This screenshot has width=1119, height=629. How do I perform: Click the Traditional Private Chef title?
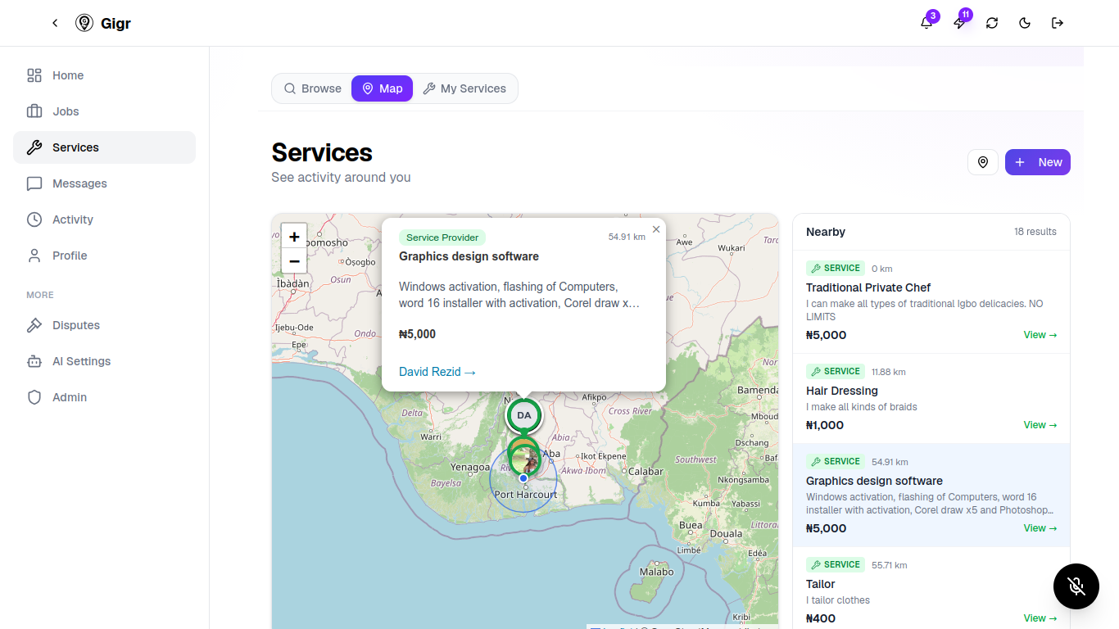(x=868, y=287)
